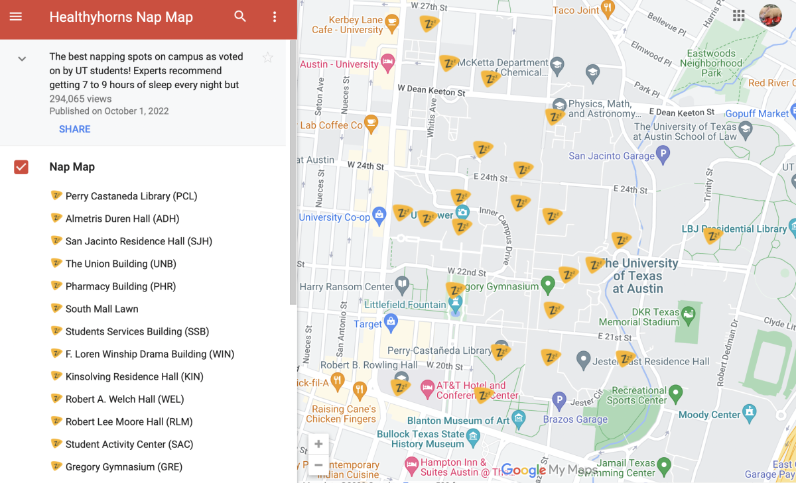The height and width of the screenshot is (483, 796).
Task: Choose Gregory Gymnasium (GRE) list item
Action: coord(117,466)
